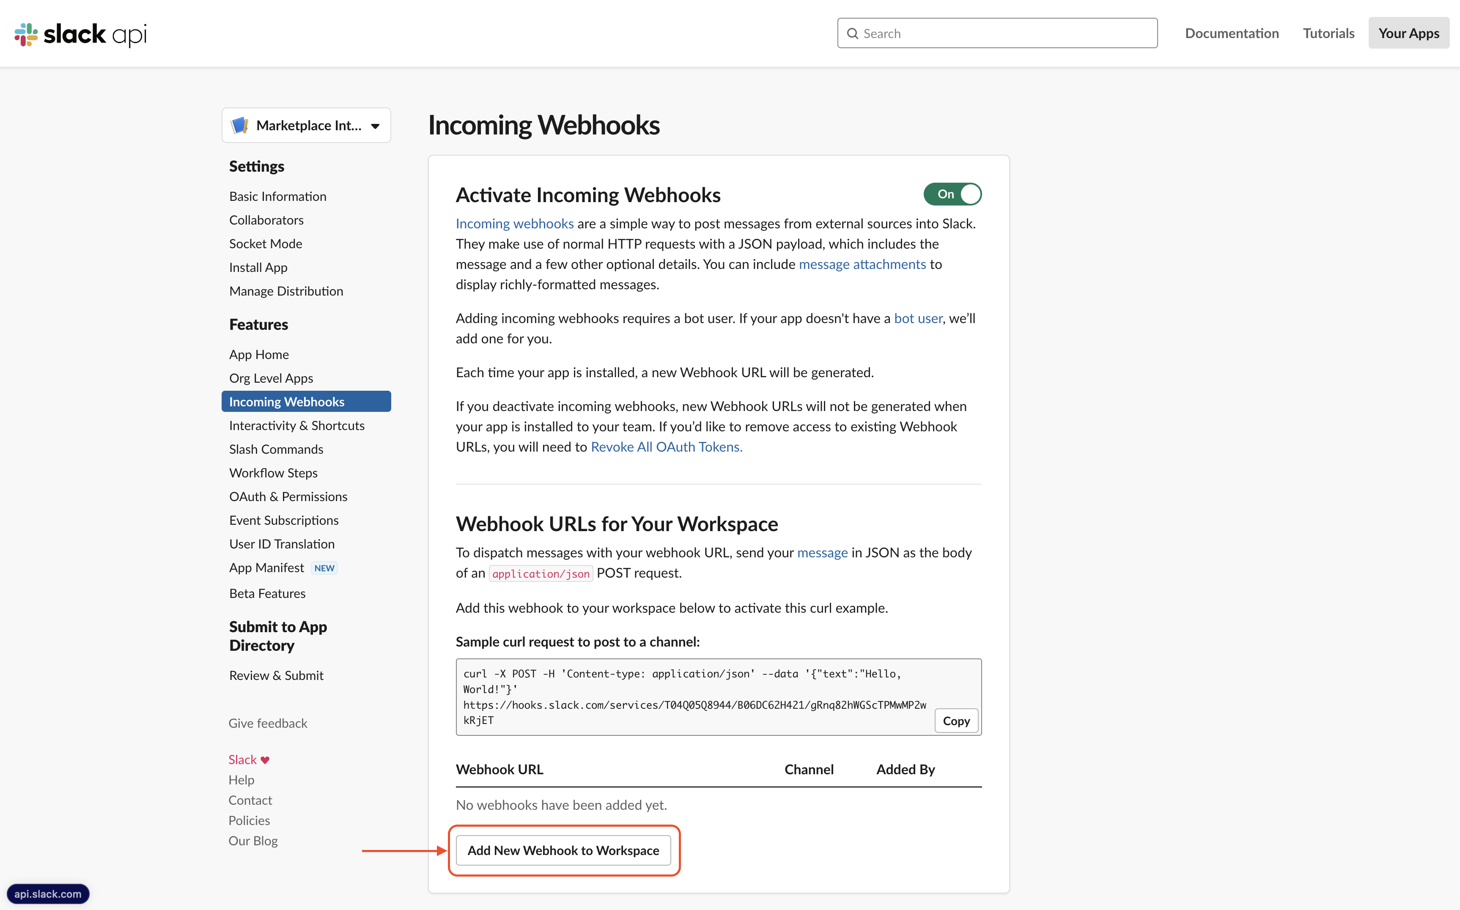The height and width of the screenshot is (910, 1460).
Task: Click the heart icon next to Slack
Action: 266,759
